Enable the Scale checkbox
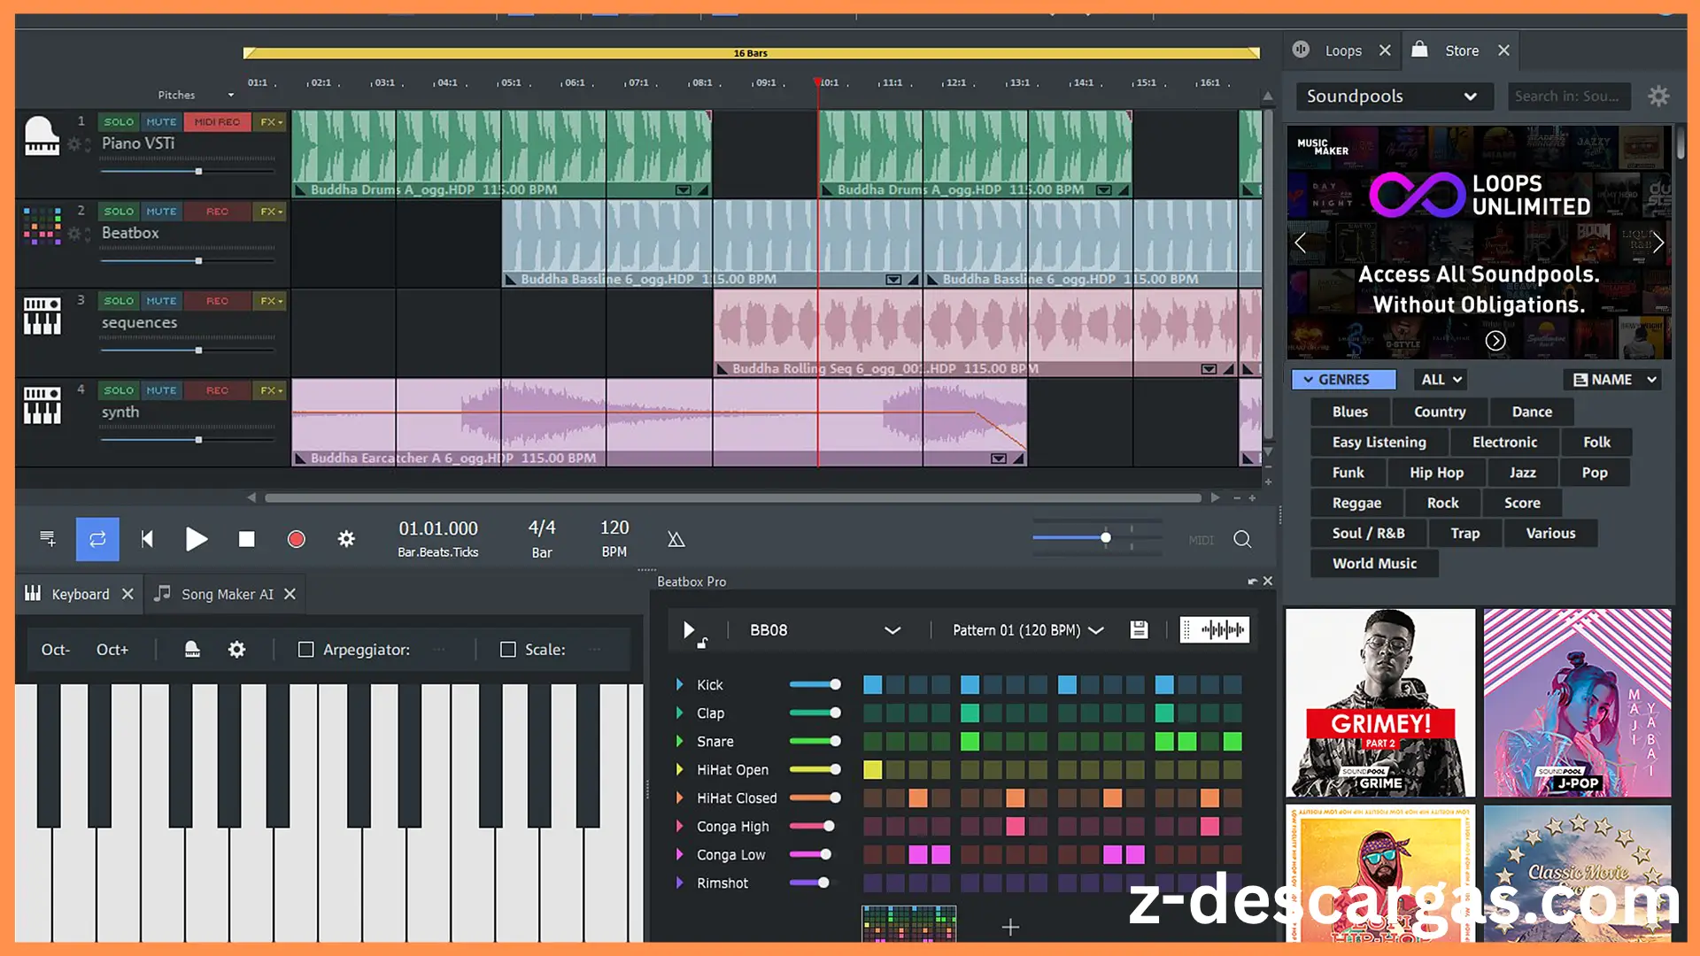 (x=508, y=650)
